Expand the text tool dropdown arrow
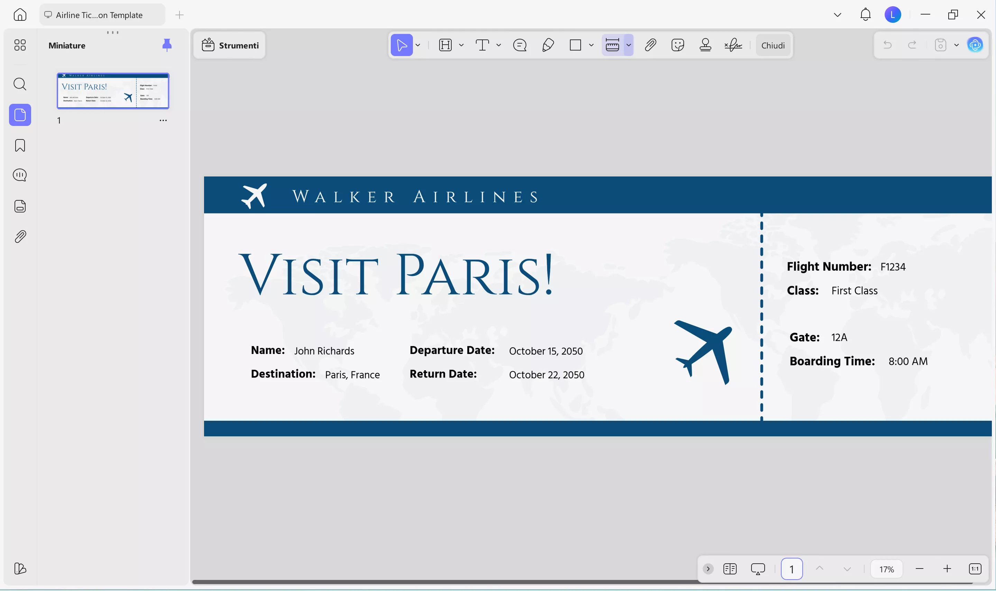The height and width of the screenshot is (591, 996). [499, 45]
